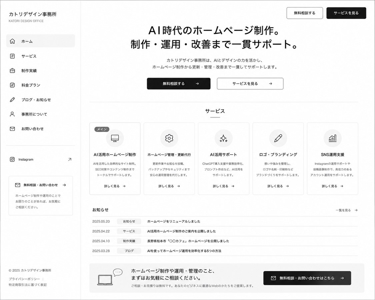This screenshot has width=375, height=300.
Task: Click 詳しく見る under SNS運用支援
Action: pos(332,186)
